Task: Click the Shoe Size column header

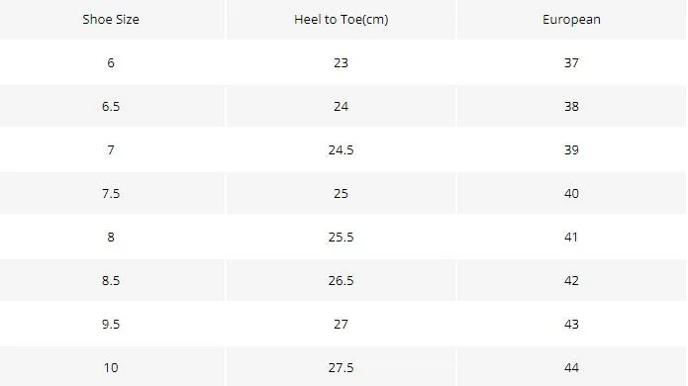Action: point(111,20)
